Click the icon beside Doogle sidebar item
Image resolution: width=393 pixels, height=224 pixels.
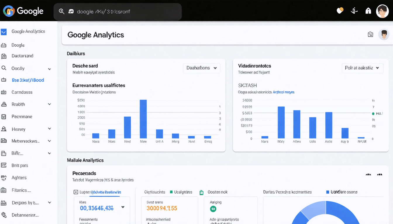click(x=4, y=45)
